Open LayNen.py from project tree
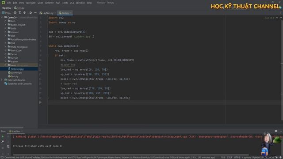 point(15,72)
